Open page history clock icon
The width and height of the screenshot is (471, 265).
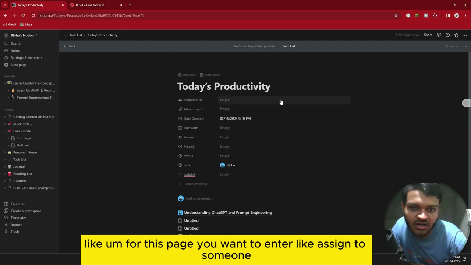(447, 35)
